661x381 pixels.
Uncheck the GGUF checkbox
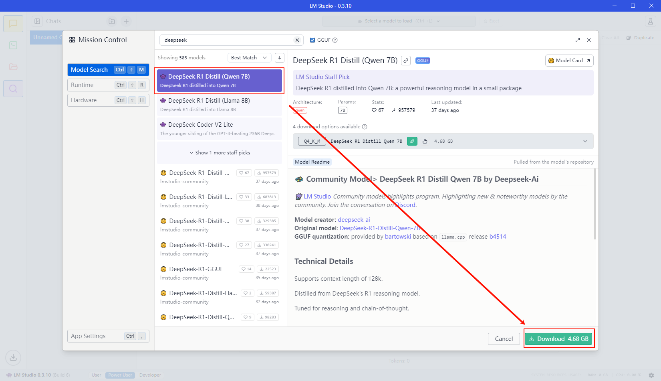point(312,40)
